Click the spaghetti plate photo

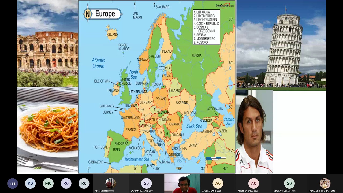point(48,130)
